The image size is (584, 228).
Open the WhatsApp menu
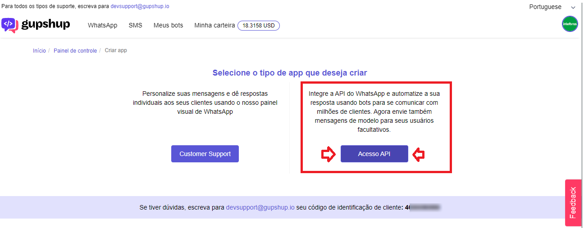(x=102, y=25)
